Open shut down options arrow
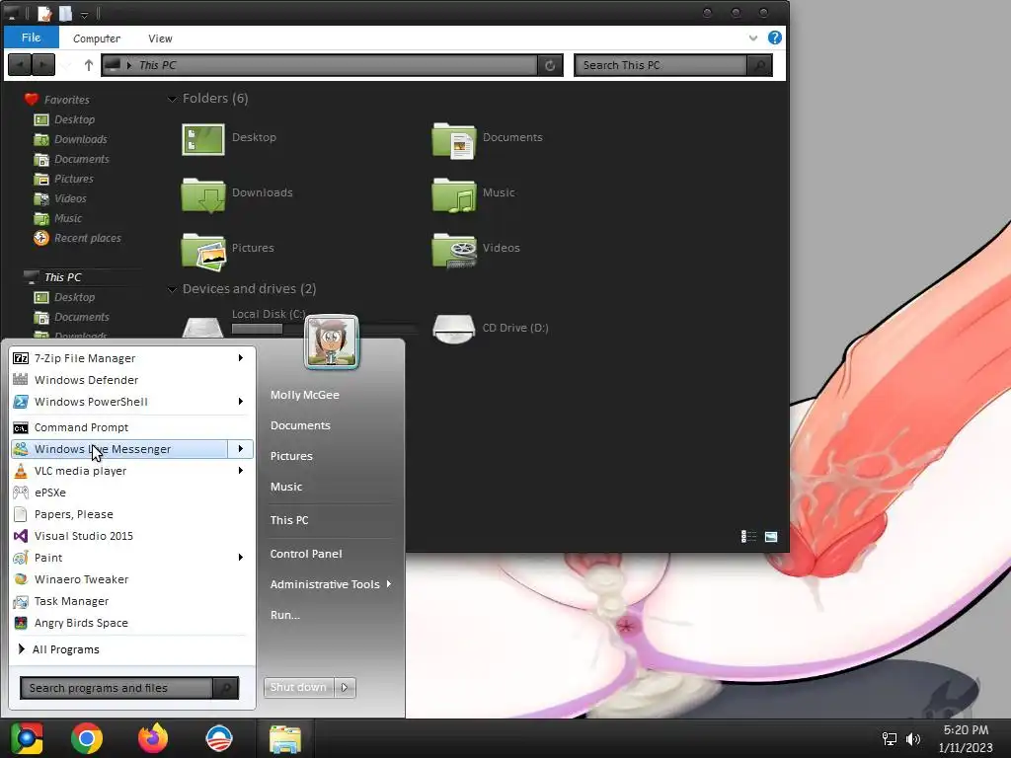The width and height of the screenshot is (1011, 758). pos(345,688)
